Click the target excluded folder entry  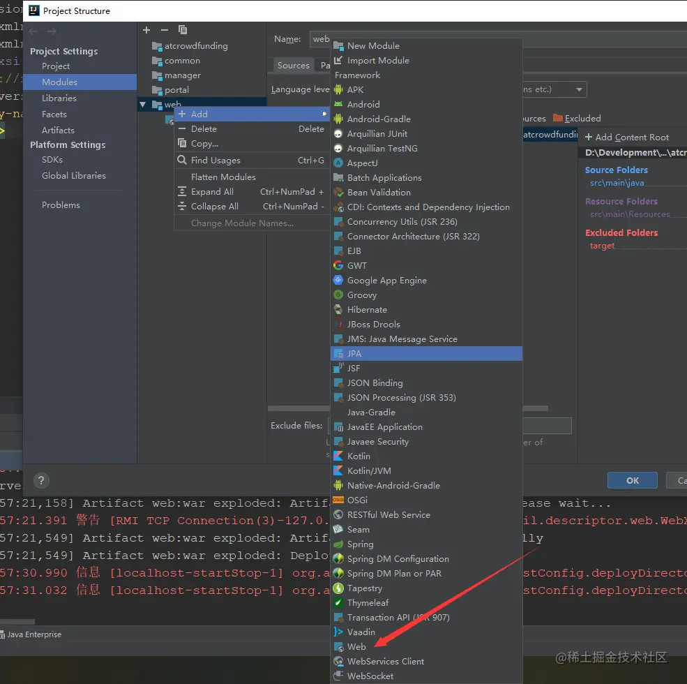click(602, 246)
